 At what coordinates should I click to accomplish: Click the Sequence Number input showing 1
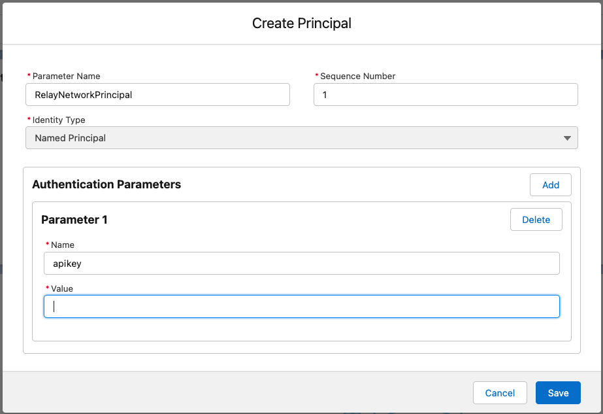pos(445,94)
